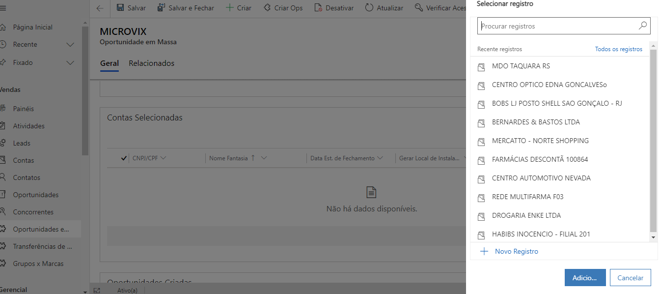
Task: Select record FARMÁCIAS DESCONTÃ 100864
Action: point(560,159)
